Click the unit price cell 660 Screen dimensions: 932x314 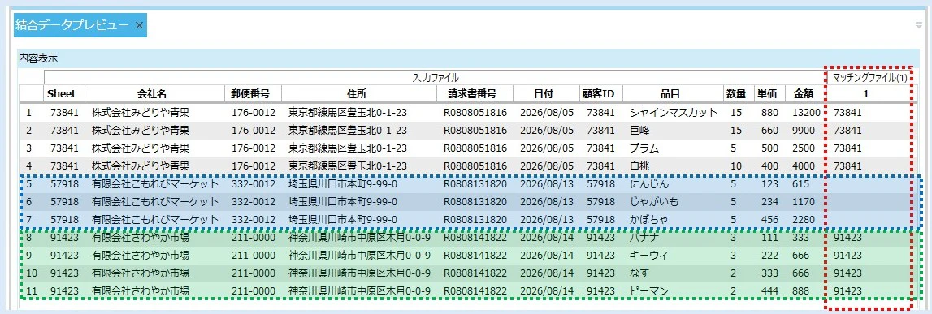[x=769, y=130]
